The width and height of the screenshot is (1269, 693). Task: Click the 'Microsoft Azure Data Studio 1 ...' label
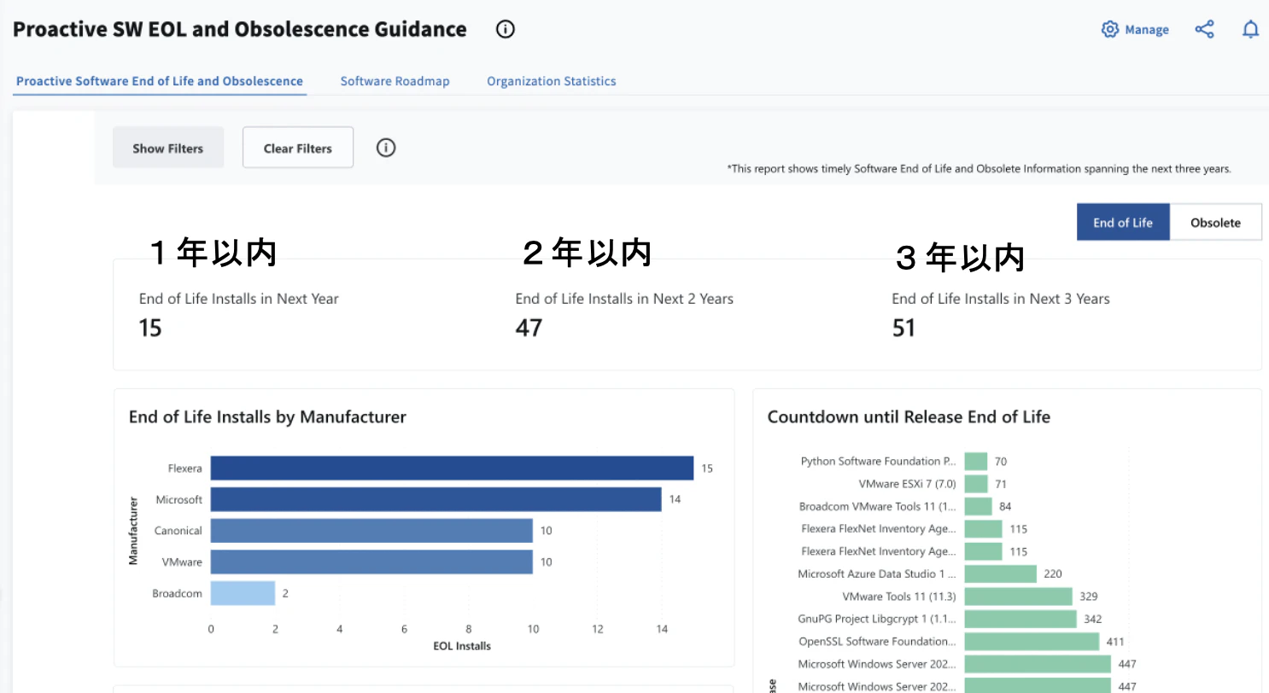pos(877,574)
